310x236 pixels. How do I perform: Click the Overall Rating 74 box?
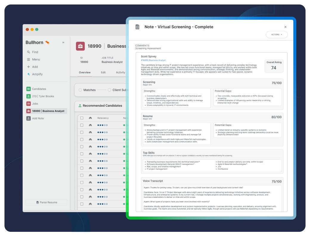(x=274, y=66)
